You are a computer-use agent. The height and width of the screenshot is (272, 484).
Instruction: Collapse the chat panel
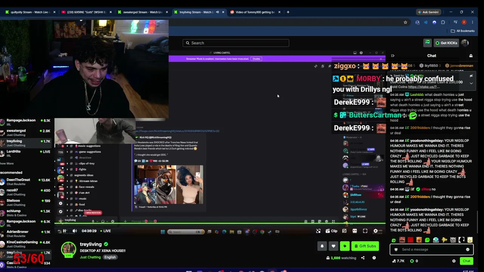click(x=392, y=56)
